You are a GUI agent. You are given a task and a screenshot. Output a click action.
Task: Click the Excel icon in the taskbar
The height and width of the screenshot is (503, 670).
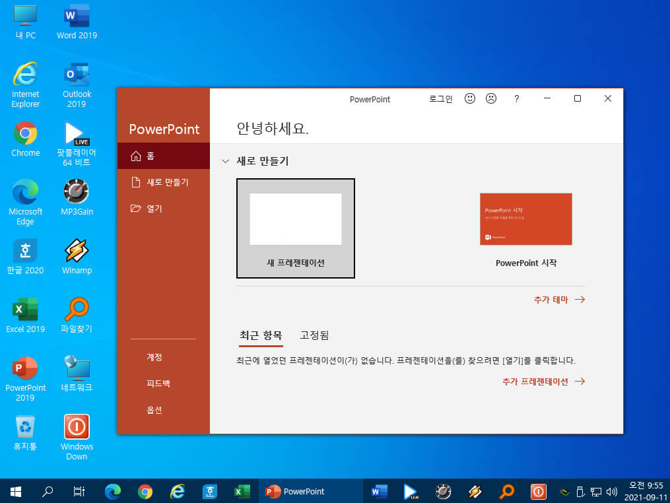(x=242, y=492)
